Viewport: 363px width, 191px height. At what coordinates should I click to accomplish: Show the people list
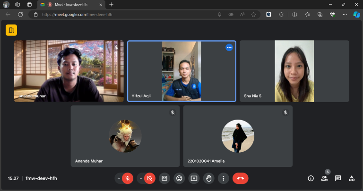(x=324, y=178)
